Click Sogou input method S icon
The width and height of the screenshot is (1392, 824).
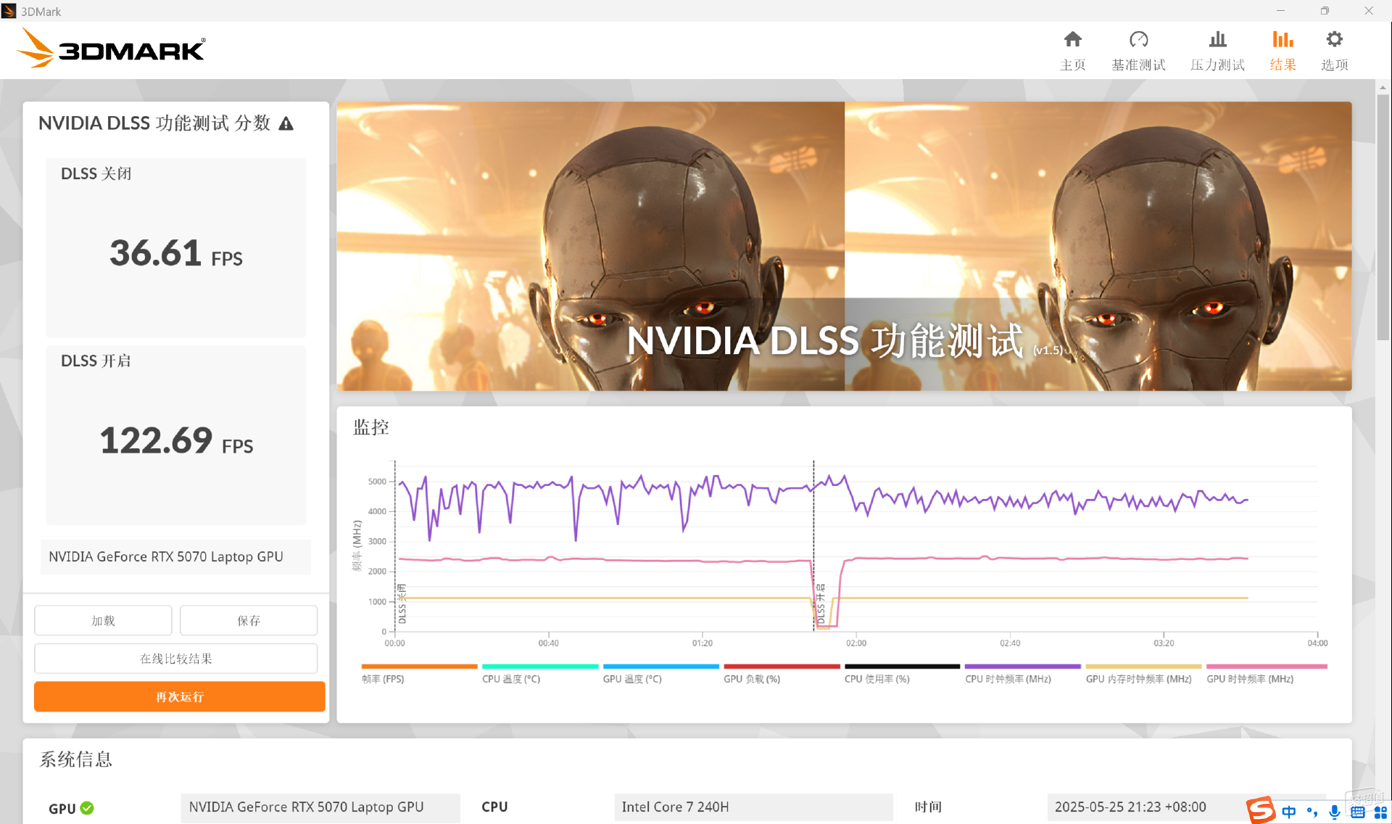[x=1261, y=810]
